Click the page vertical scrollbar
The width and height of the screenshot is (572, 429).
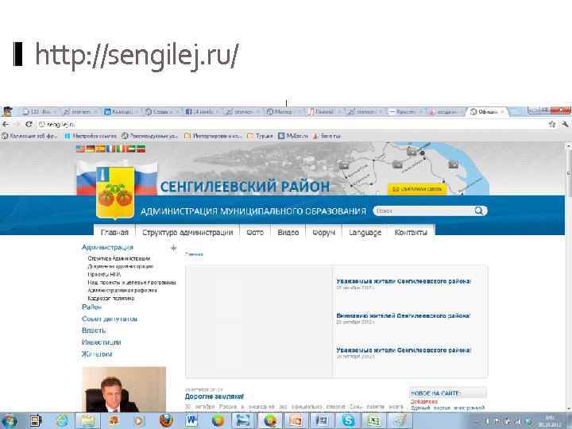[x=568, y=277]
